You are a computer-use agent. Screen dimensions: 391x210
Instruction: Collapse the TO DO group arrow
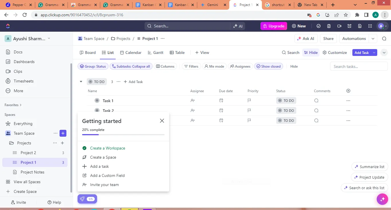81,82
